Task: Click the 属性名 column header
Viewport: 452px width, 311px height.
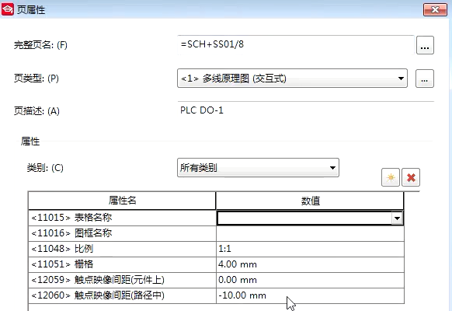Action: (x=122, y=201)
